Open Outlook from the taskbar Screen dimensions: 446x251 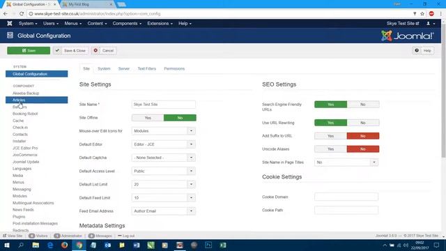pos(107,245)
